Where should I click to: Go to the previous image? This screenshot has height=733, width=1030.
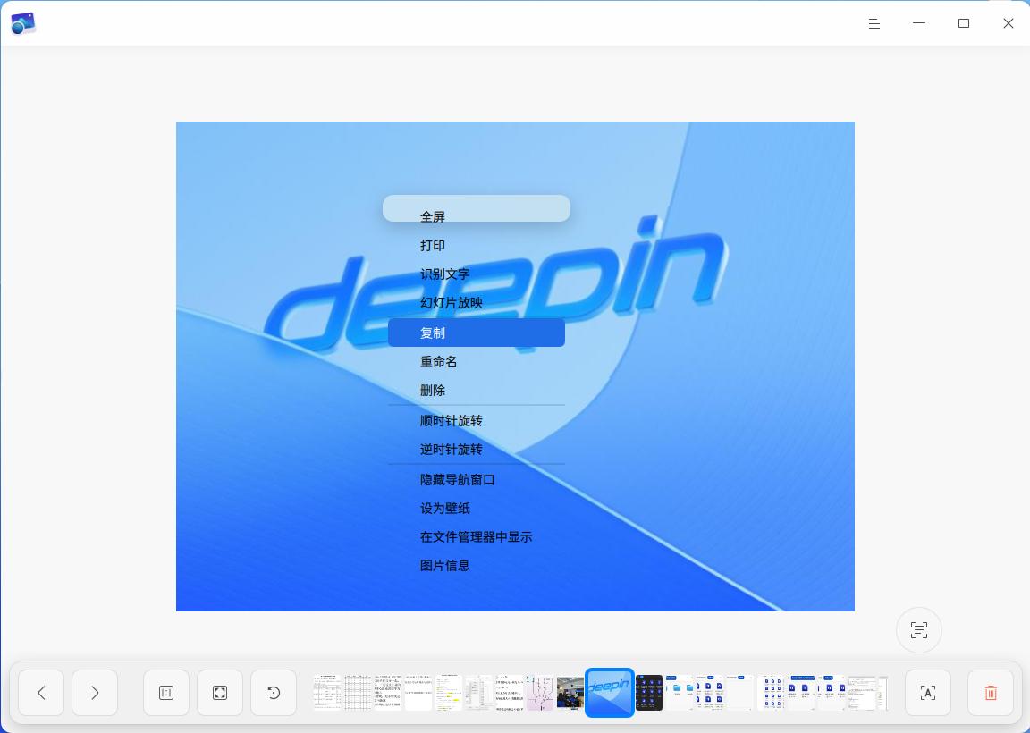coord(41,693)
